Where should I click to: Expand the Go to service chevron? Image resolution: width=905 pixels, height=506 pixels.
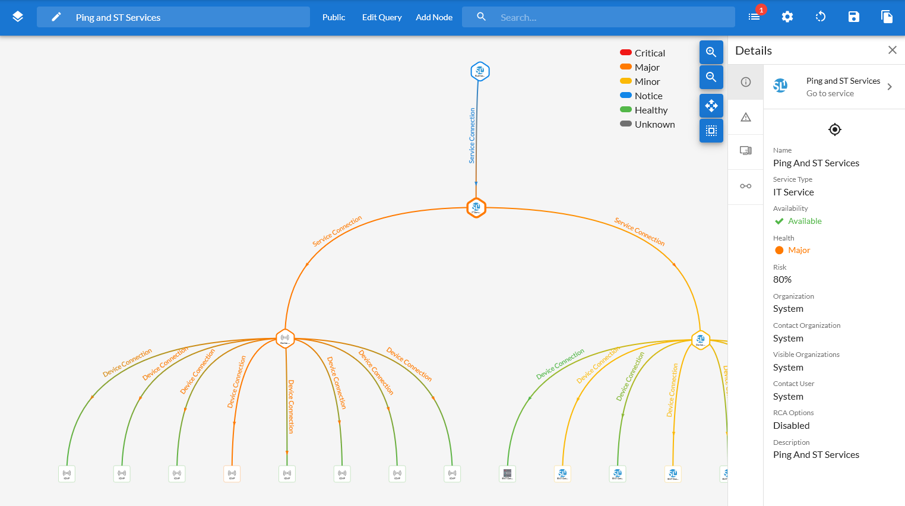pyautogui.click(x=890, y=87)
